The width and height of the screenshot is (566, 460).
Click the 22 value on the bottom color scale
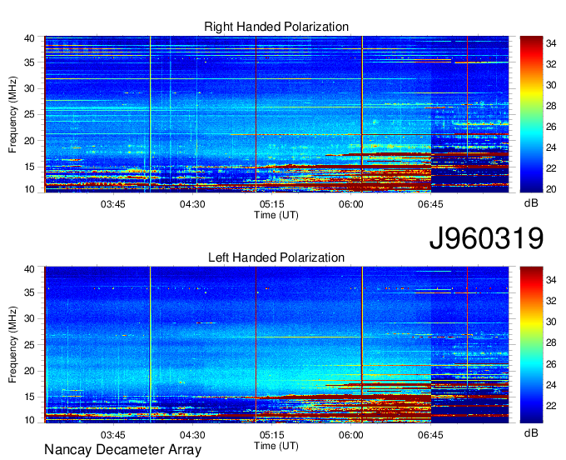(x=551, y=406)
